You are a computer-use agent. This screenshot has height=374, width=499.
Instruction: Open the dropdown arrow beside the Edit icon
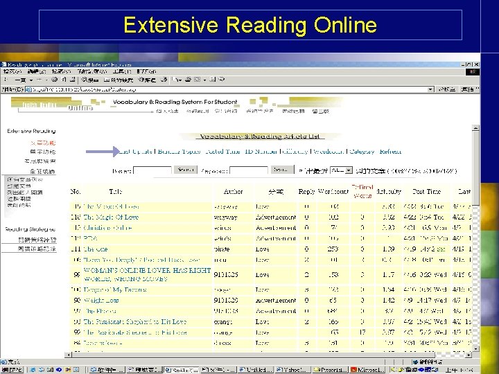pos(204,80)
